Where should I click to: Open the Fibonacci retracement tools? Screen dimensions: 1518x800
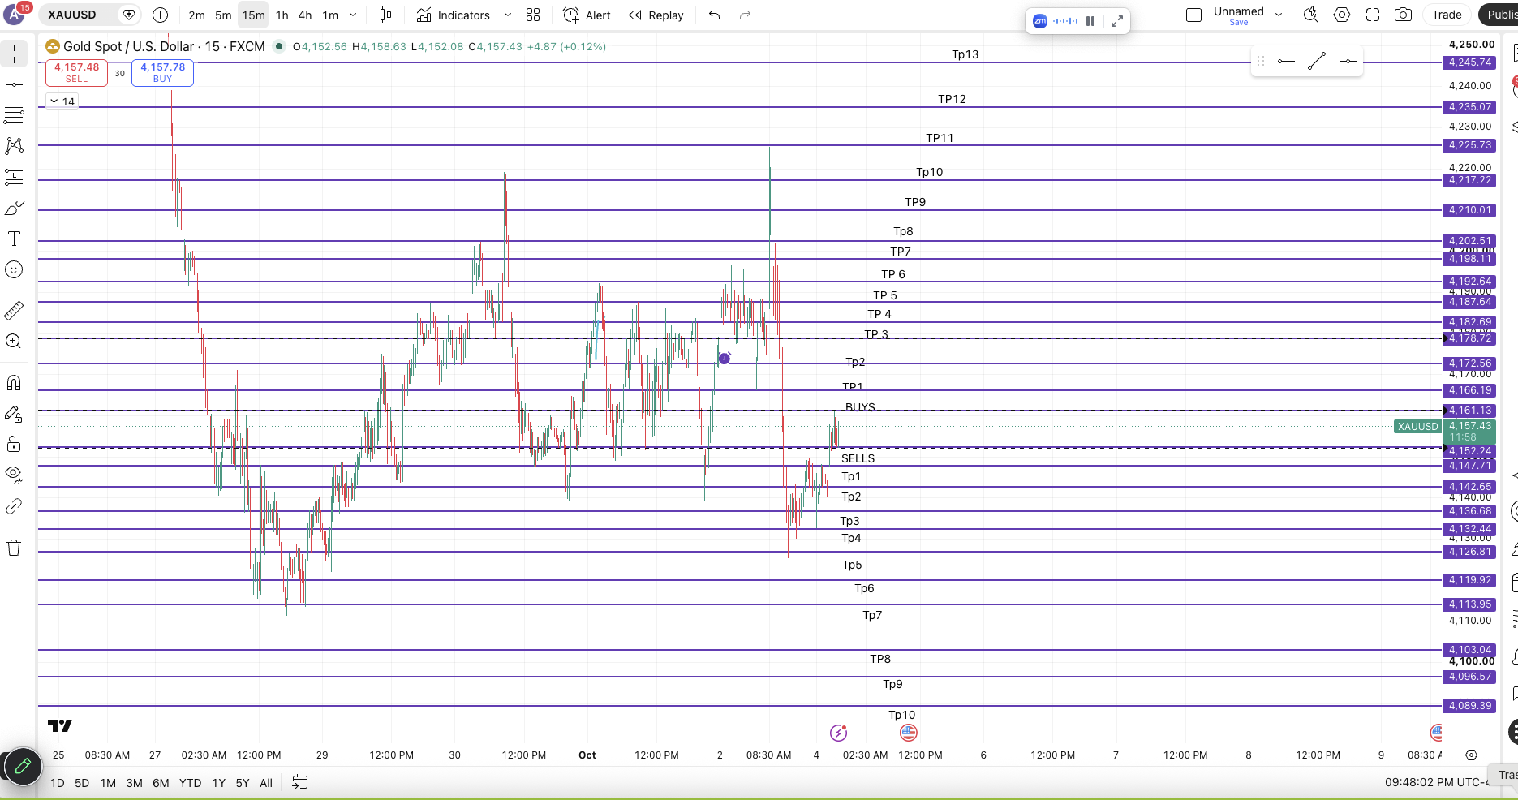15,115
